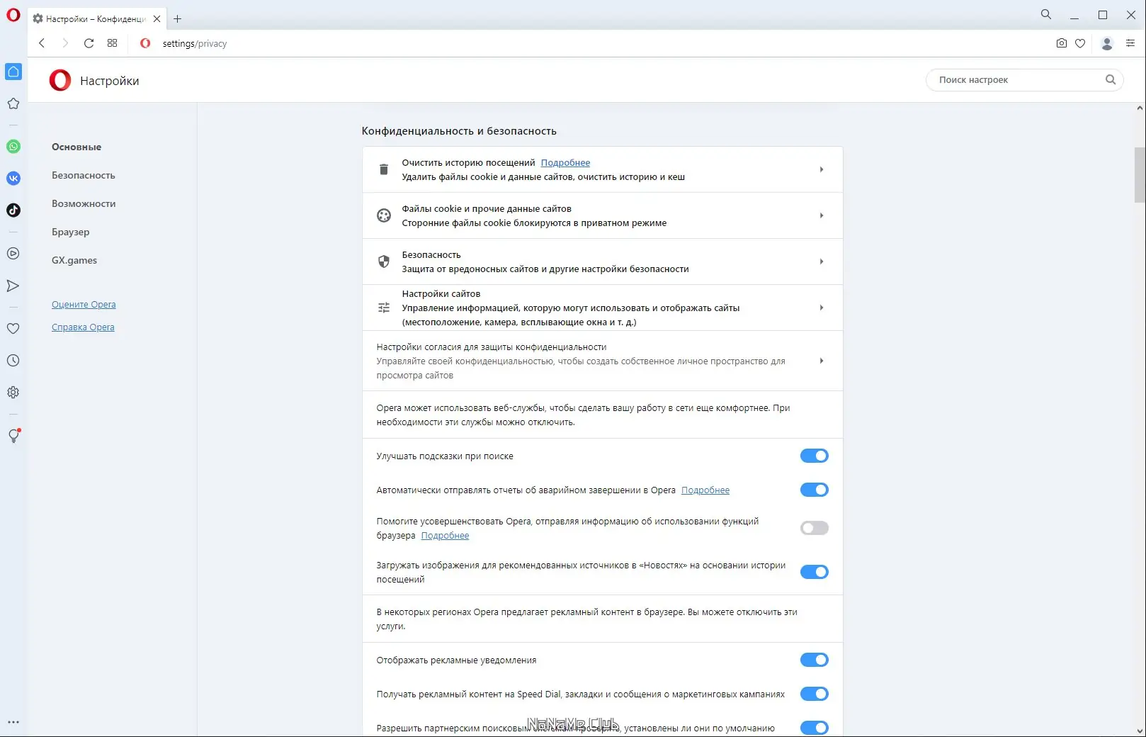Open a new tab with plus button
The width and height of the screenshot is (1146, 737).
(178, 19)
